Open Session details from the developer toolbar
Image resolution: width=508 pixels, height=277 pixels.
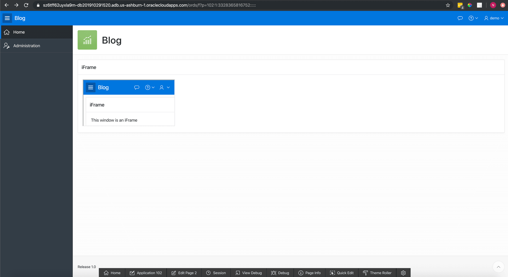click(x=216, y=273)
